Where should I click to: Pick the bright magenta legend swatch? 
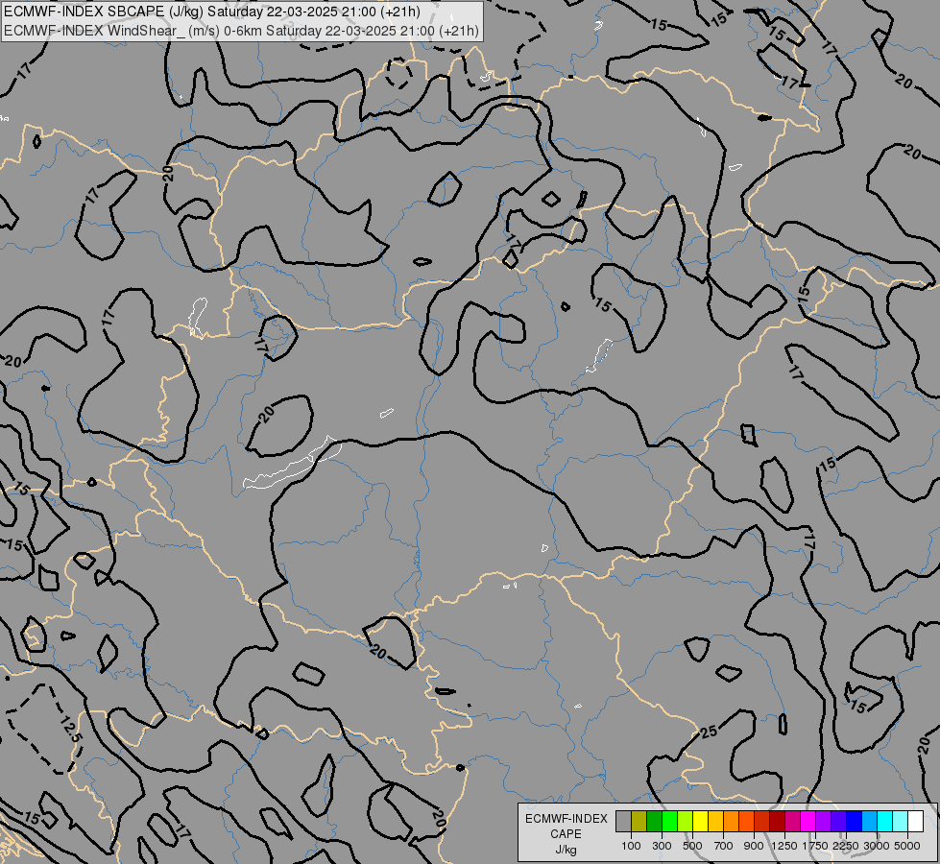pos(808,821)
